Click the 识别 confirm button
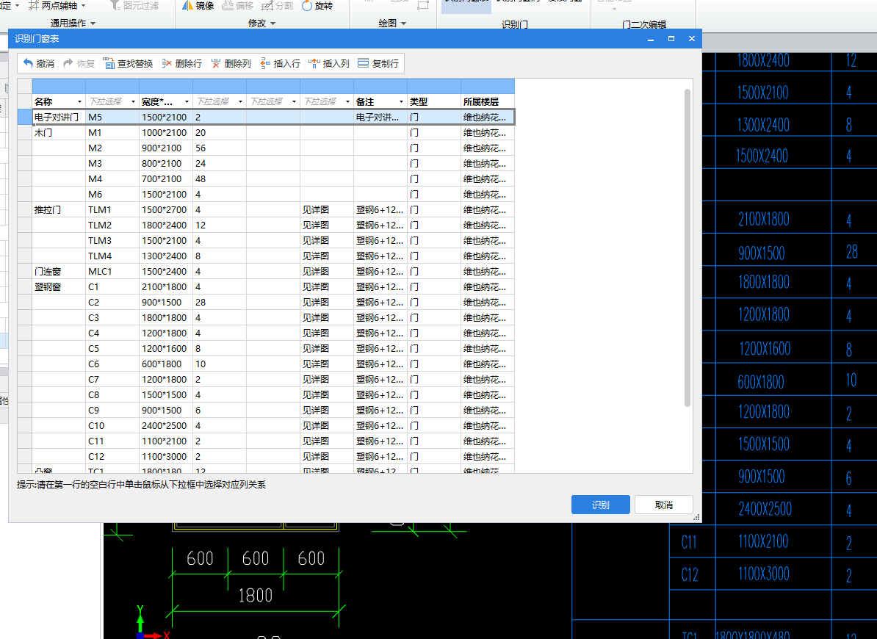The image size is (877, 639). click(x=601, y=505)
